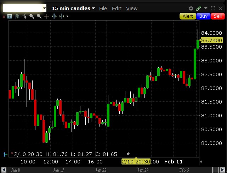
Task: Click the 84.0000 price axis label
Action: tap(211, 33)
